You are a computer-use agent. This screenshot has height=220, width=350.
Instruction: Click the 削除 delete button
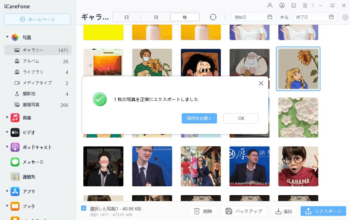(x=203, y=211)
